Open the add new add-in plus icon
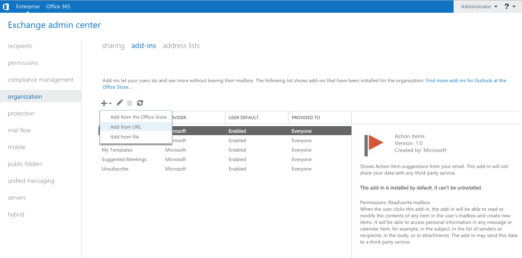The height and width of the screenshot is (258, 522). [104, 103]
